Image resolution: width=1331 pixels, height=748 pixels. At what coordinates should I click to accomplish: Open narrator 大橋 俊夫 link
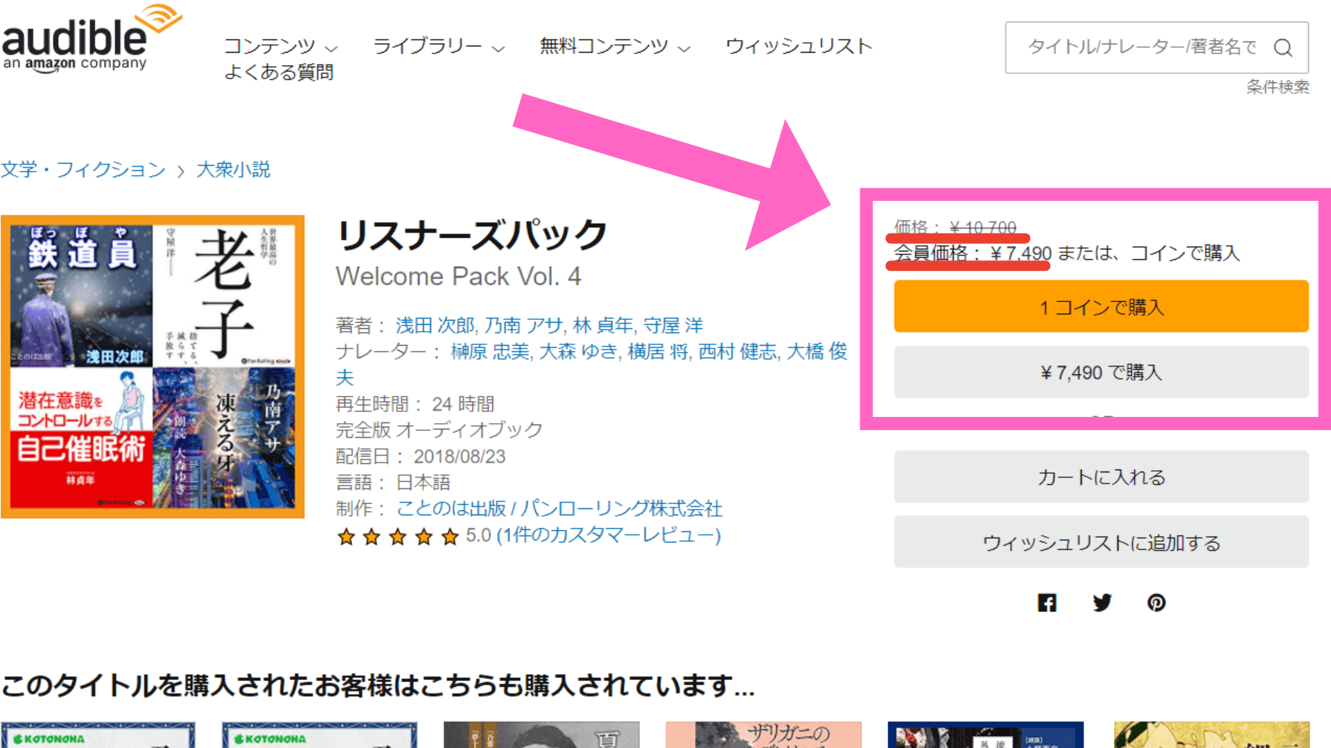[x=817, y=352]
